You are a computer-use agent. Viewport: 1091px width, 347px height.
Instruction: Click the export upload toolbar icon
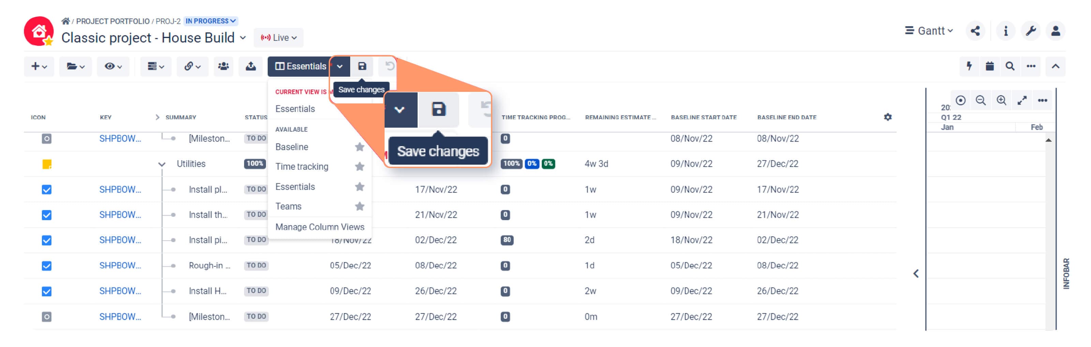click(x=250, y=66)
